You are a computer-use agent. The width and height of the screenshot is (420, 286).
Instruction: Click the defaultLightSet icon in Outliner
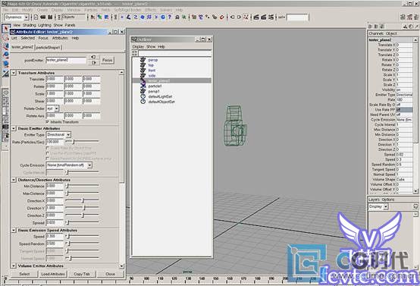tap(143, 96)
